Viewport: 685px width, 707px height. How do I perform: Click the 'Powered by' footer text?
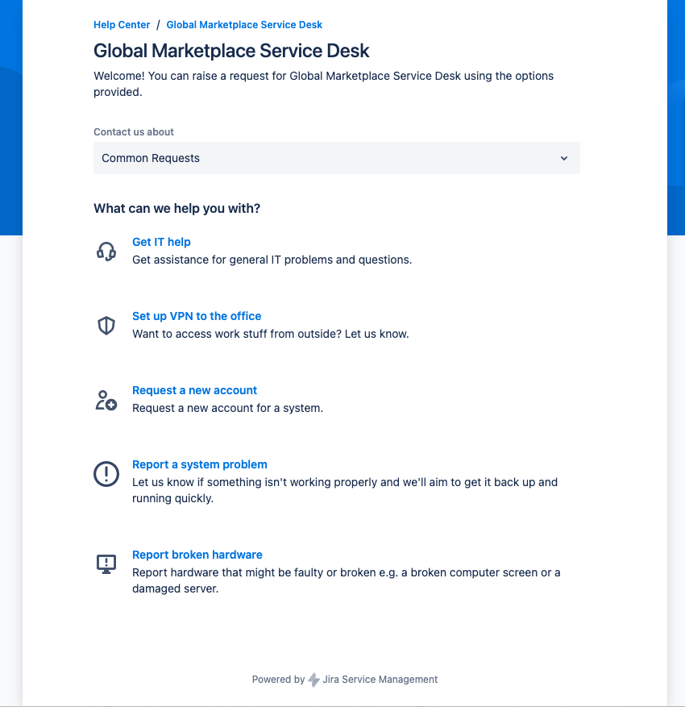pos(279,680)
